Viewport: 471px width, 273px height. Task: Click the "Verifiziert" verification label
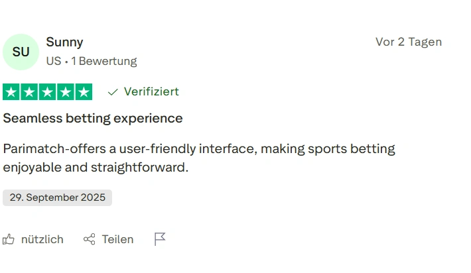151,92
